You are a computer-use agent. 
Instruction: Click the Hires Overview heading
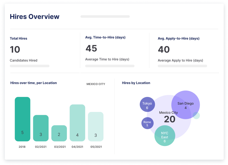pyautogui.click(x=34, y=17)
